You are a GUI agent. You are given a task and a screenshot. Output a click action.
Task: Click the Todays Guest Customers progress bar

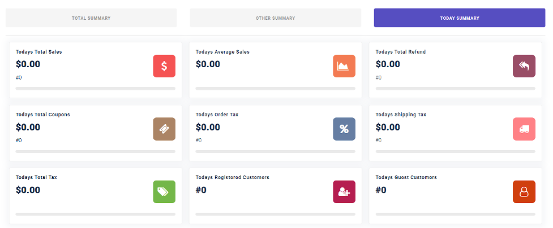455,214
